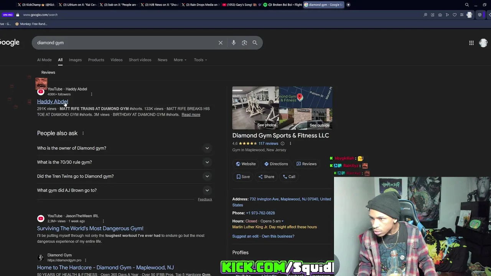
Task: Click the heart bookmark icon in address bar
Action: (x=455, y=15)
